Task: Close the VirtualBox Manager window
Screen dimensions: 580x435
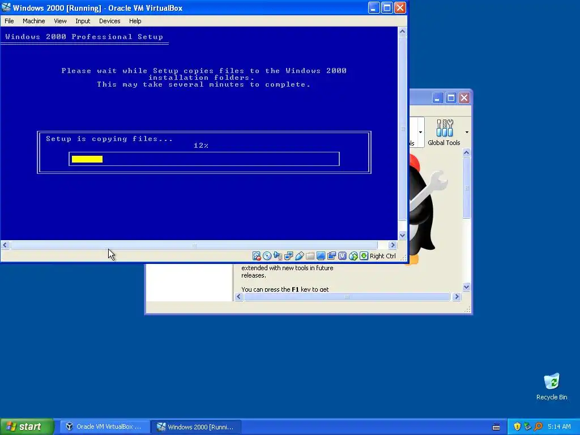Action: click(x=464, y=98)
